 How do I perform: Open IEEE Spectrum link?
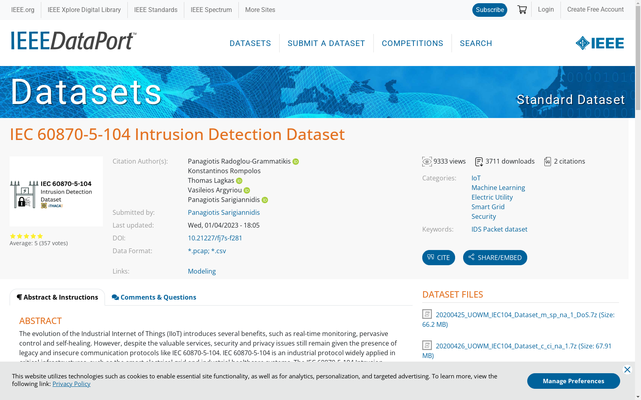click(x=211, y=10)
